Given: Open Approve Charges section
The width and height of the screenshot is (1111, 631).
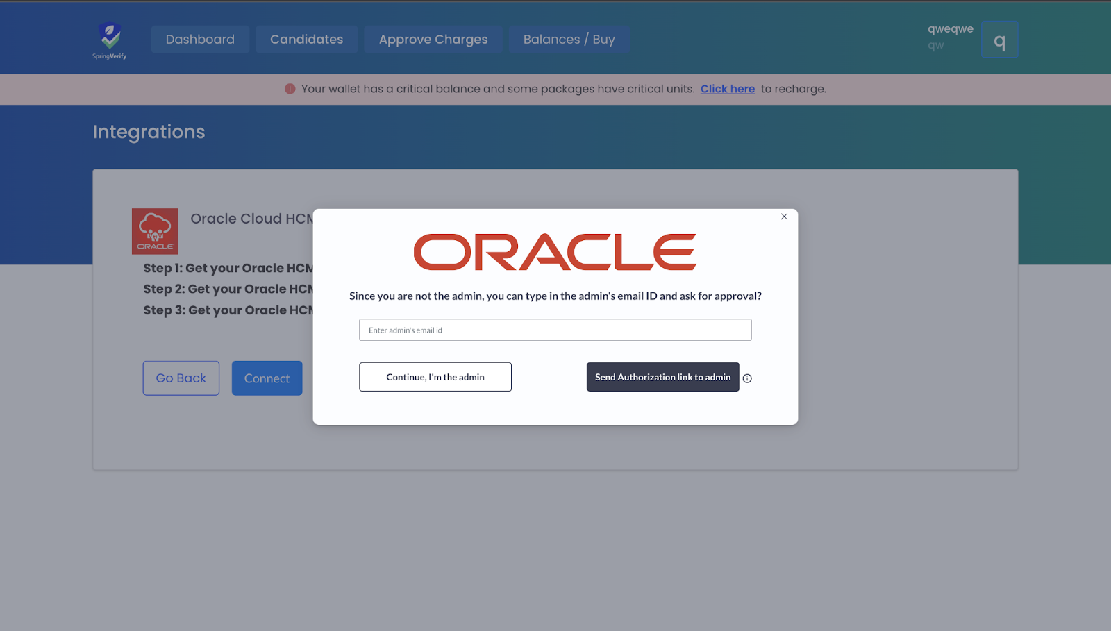Looking at the screenshot, I should point(433,40).
